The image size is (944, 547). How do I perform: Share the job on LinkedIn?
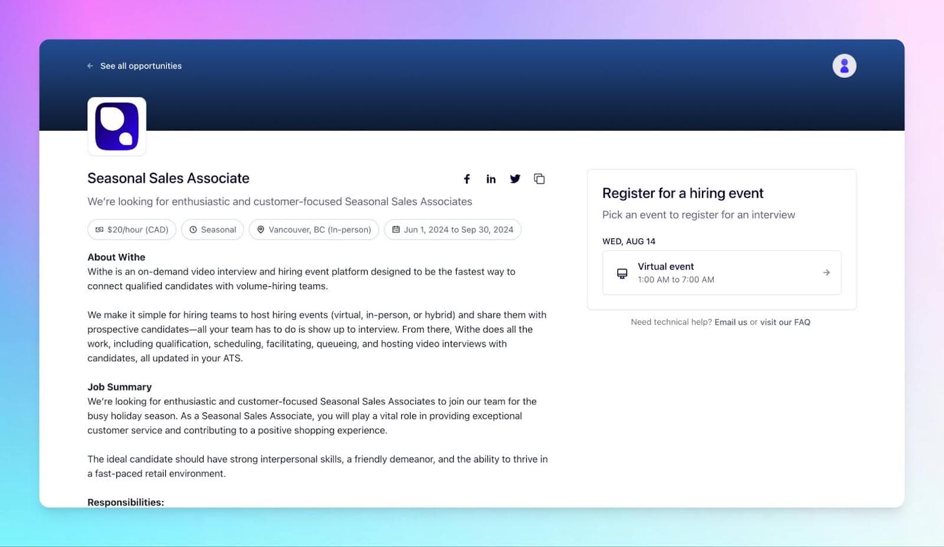(x=491, y=179)
